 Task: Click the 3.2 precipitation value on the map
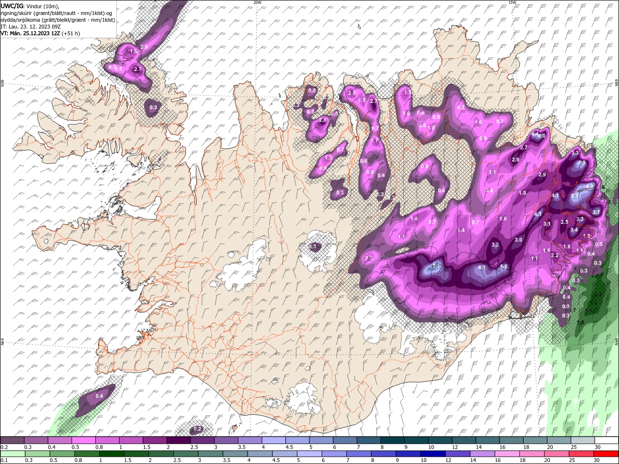tap(495, 245)
